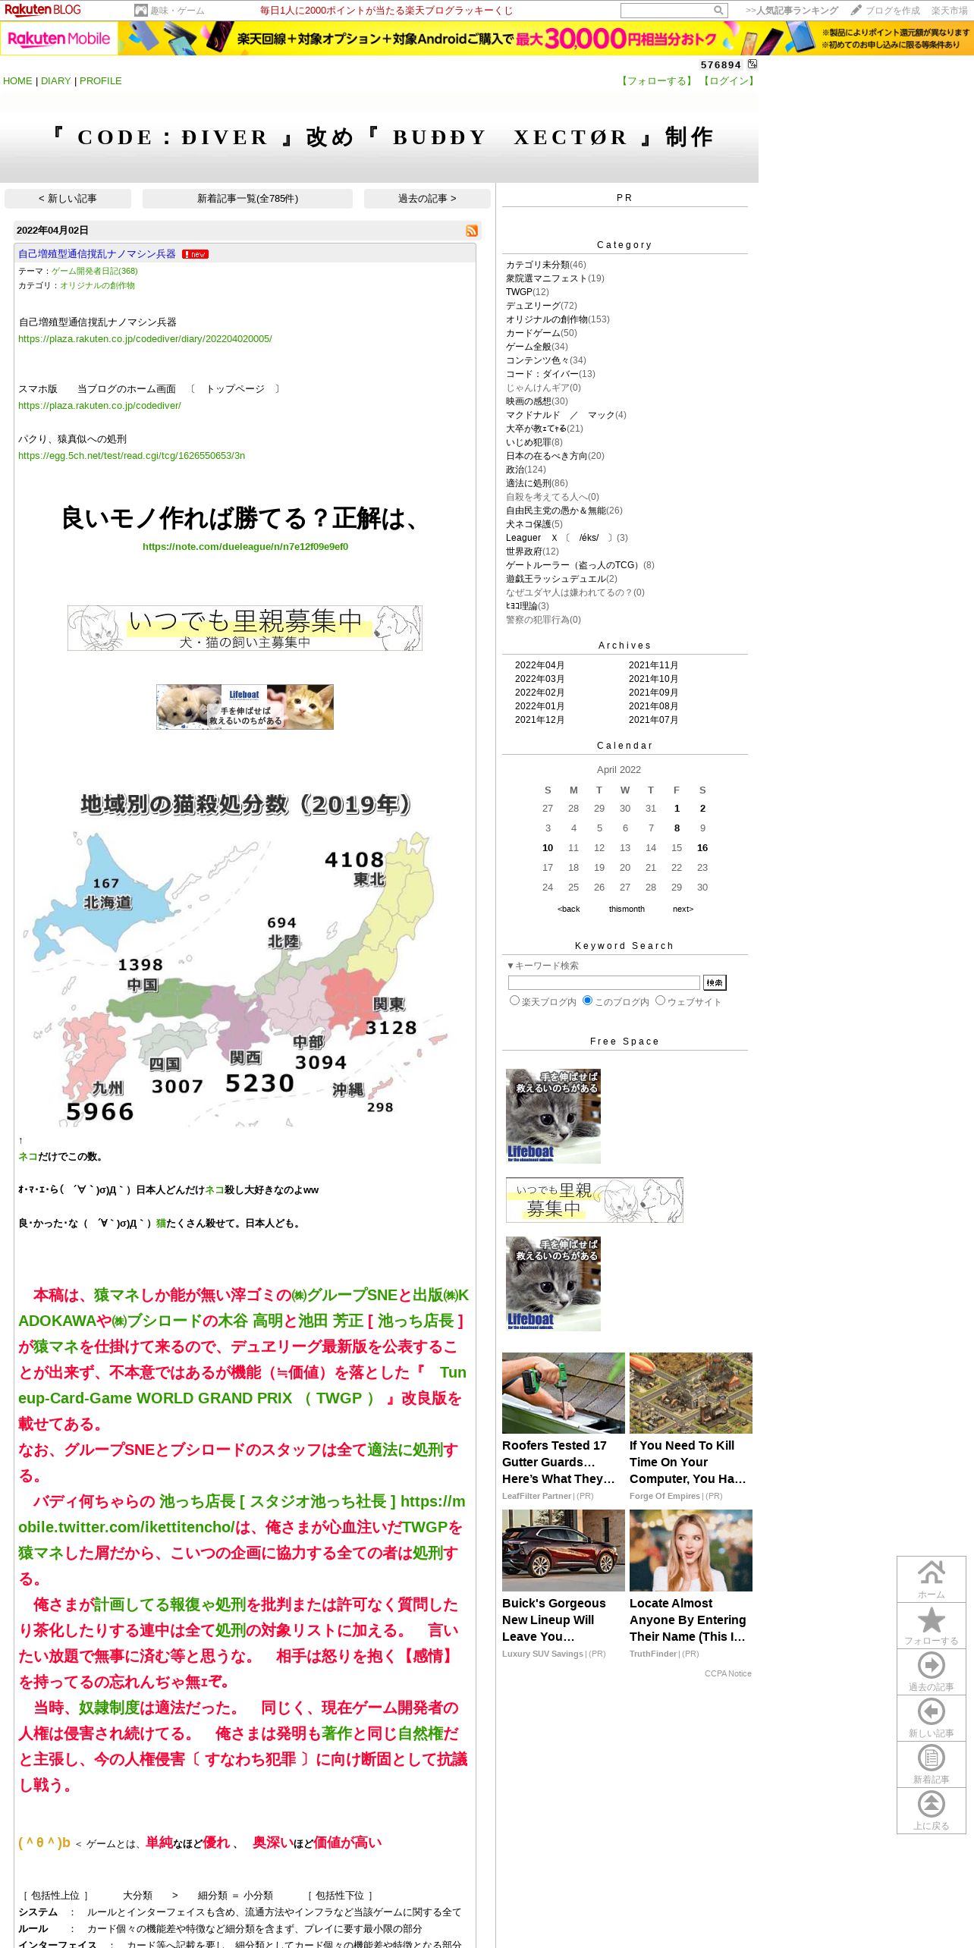This screenshot has height=1948, width=974.
Task: Open the post title 自己増殖型通信撹乱ナノマシン兵器
Action: point(97,254)
